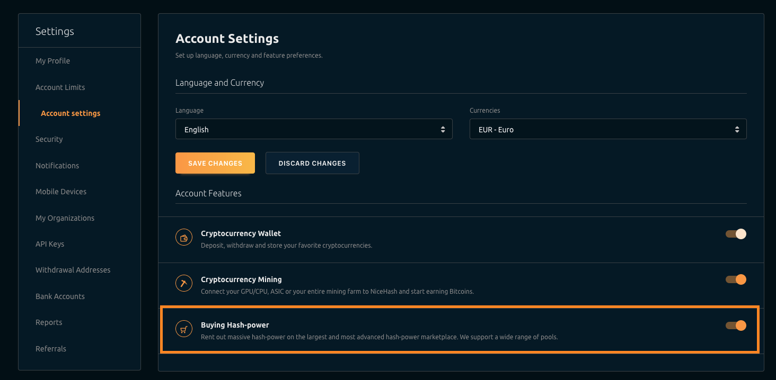Go to Referrals section
This screenshot has width=776, height=380.
51,349
